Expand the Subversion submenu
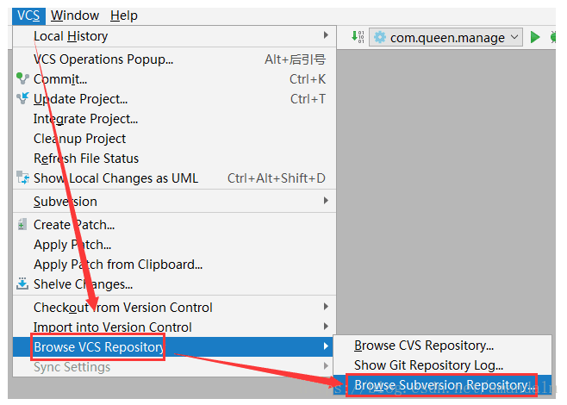 point(174,202)
